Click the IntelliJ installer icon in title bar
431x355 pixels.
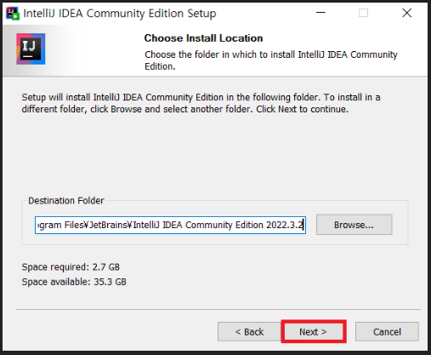tap(13, 14)
